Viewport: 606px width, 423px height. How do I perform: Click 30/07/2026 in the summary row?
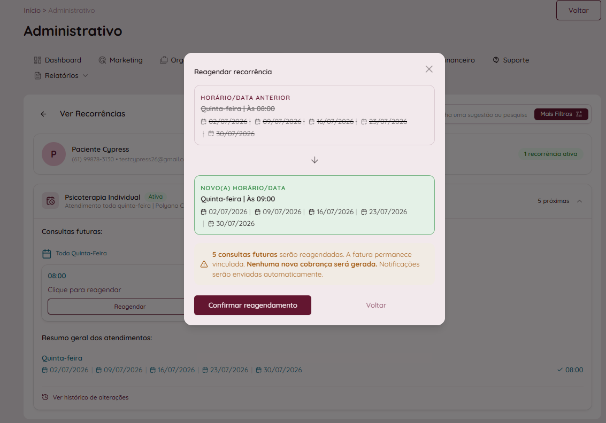coord(282,370)
